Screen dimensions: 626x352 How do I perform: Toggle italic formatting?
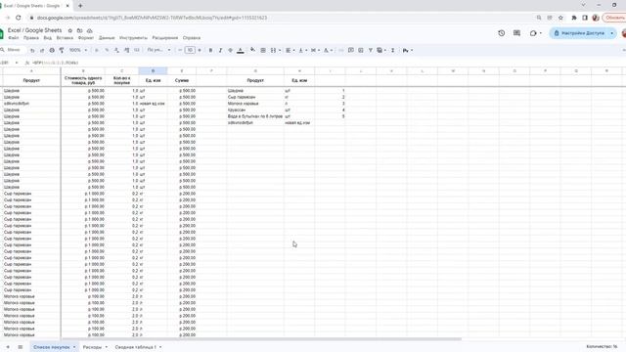point(220,50)
